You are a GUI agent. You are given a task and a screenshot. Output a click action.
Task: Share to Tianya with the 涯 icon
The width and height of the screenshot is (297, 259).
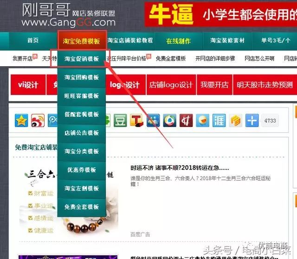219,120
